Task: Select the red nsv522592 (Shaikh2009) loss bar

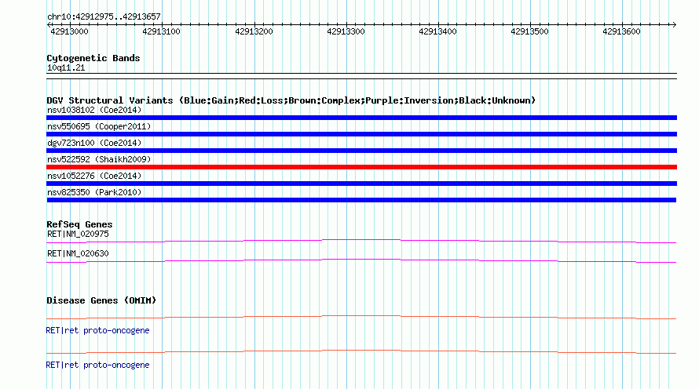Action: (361, 167)
